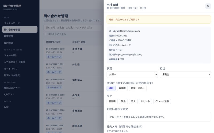Open the 状況 dropdown showing 対応中
Viewport: 214px width, 133px height.
pos(132,74)
